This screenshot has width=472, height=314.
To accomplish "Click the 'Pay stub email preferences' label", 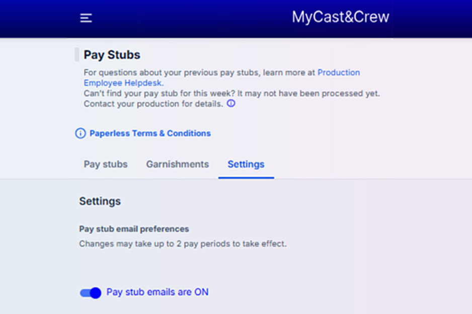I will click(134, 229).
